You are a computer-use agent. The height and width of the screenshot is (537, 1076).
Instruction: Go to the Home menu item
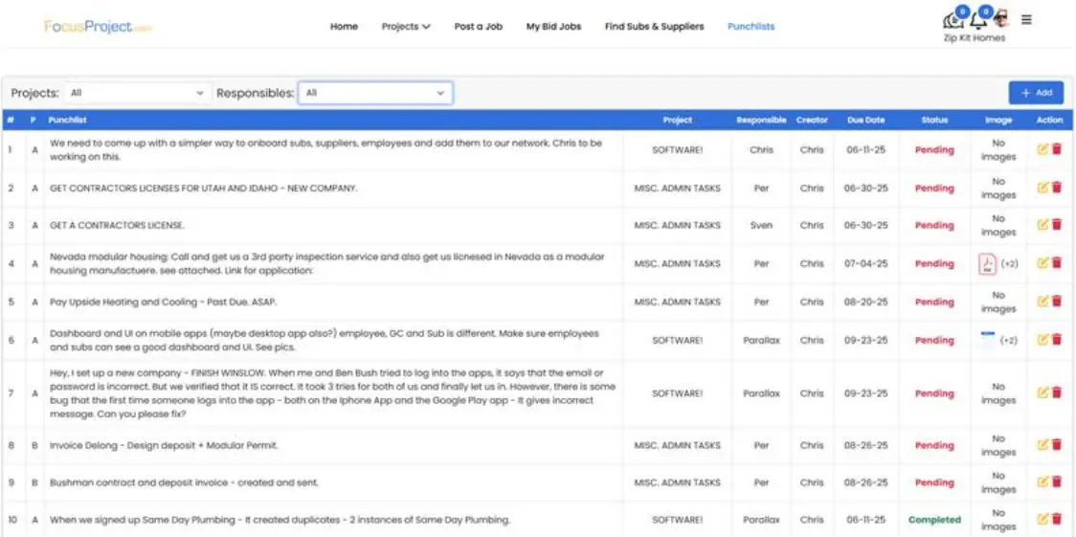coord(344,27)
